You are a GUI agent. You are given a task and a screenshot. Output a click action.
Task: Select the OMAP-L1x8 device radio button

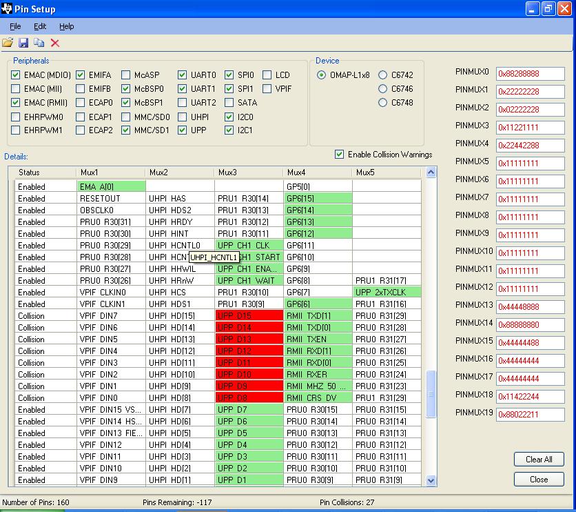pyautogui.click(x=321, y=75)
